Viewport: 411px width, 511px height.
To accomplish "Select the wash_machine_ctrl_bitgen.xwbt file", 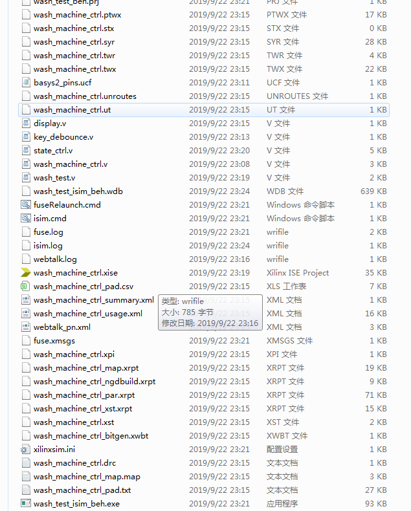I will [x=91, y=436].
